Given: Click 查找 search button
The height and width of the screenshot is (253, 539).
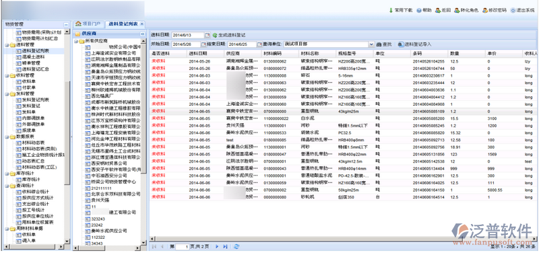Looking at the screenshot, I should tap(384, 44).
